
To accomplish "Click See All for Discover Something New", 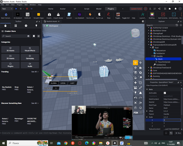I will (35, 103).
